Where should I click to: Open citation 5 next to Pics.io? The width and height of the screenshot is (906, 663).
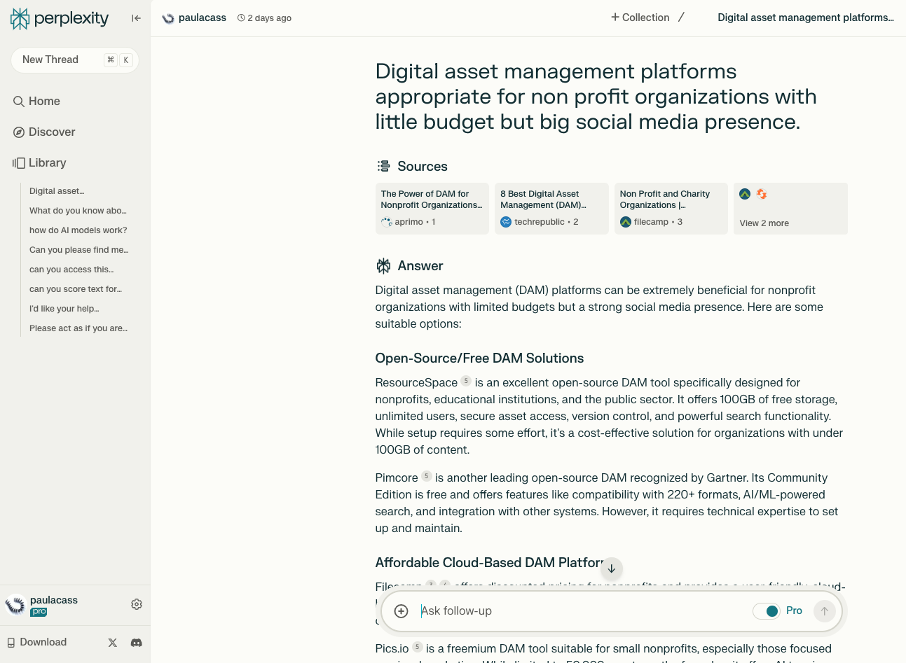[418, 648]
